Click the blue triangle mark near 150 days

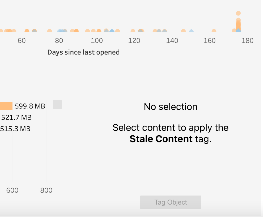point(191,31)
